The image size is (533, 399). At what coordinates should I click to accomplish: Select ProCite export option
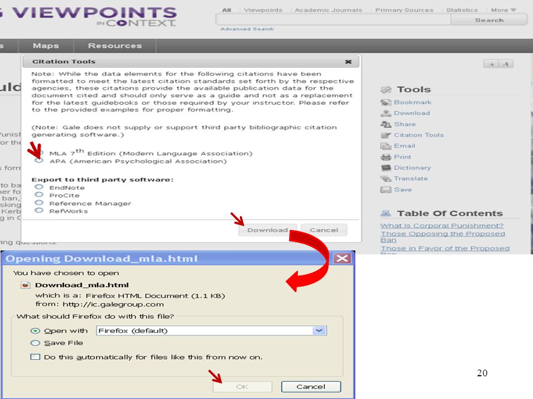[x=39, y=195]
